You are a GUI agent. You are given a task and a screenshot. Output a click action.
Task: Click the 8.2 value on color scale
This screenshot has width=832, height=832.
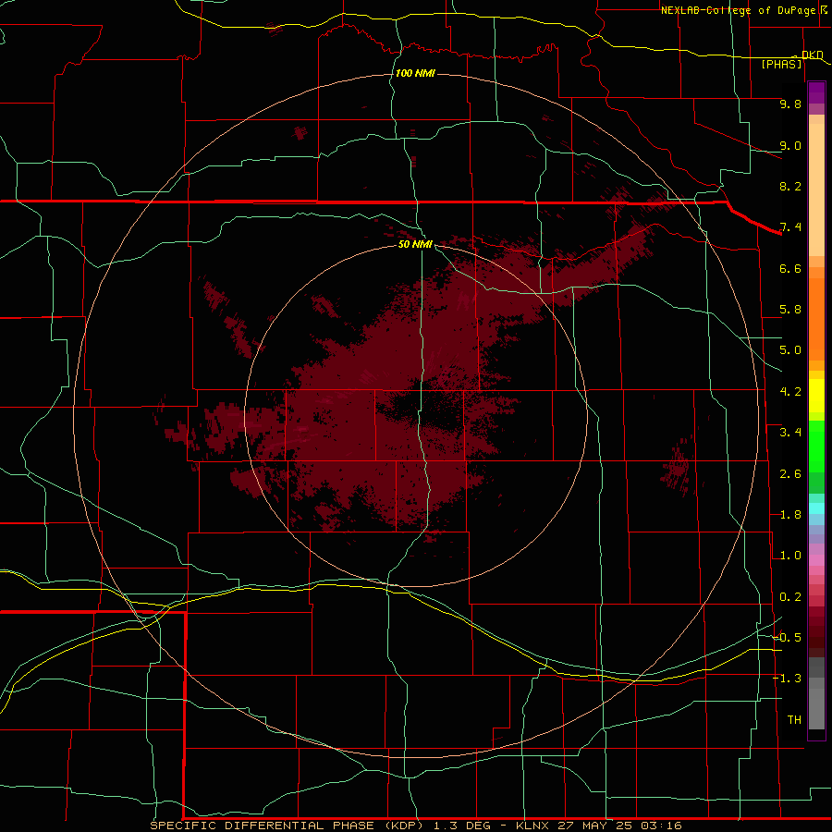pos(790,186)
